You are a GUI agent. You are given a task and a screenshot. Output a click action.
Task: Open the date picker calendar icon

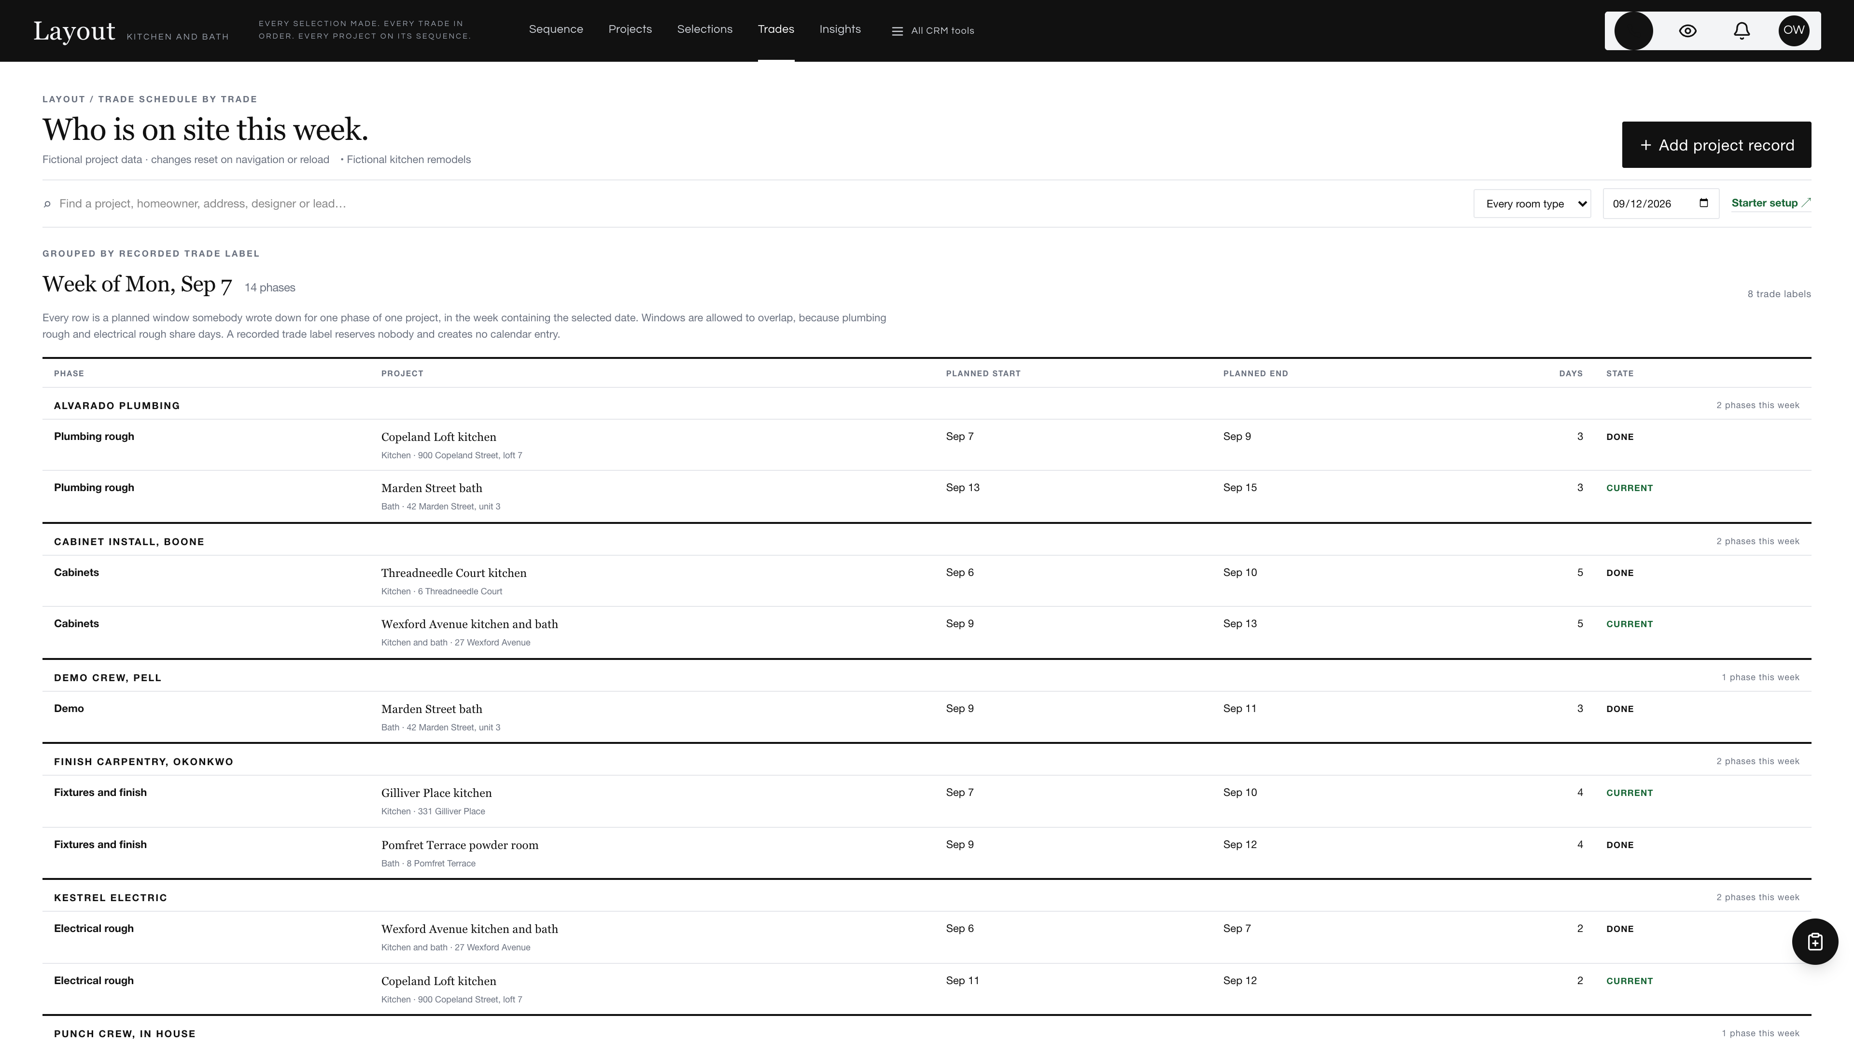(1703, 204)
